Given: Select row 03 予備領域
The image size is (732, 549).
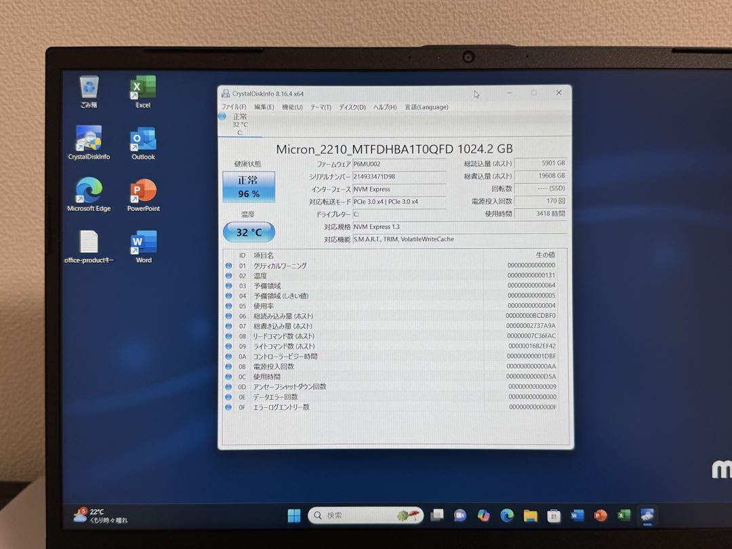Looking at the screenshot, I should pos(391,286).
